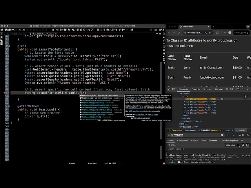Show more Styles pane tabs via chevron
This screenshot has width=251, height=188.
242,140
